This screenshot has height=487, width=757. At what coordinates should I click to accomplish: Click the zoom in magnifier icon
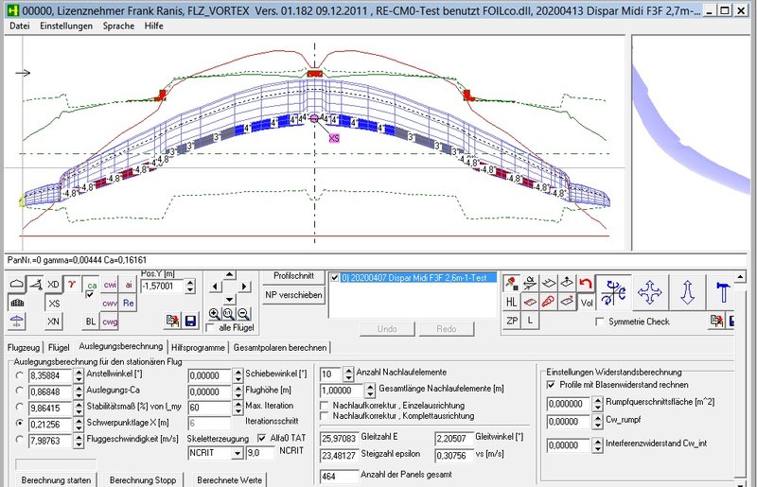click(215, 313)
